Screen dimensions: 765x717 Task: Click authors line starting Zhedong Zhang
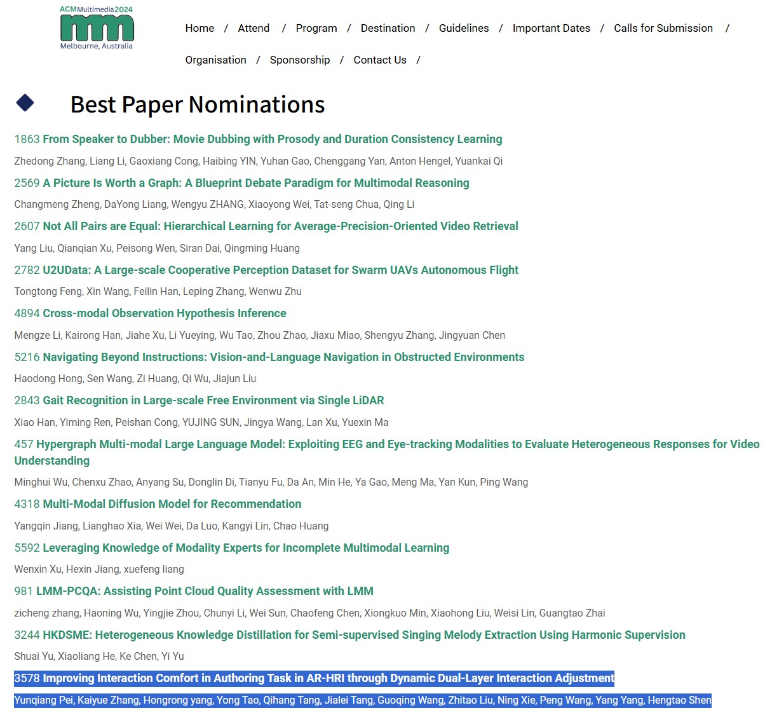[258, 161]
